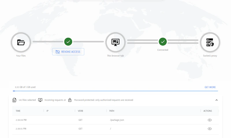Click the This browser tab monitor icon

[x=115, y=42]
